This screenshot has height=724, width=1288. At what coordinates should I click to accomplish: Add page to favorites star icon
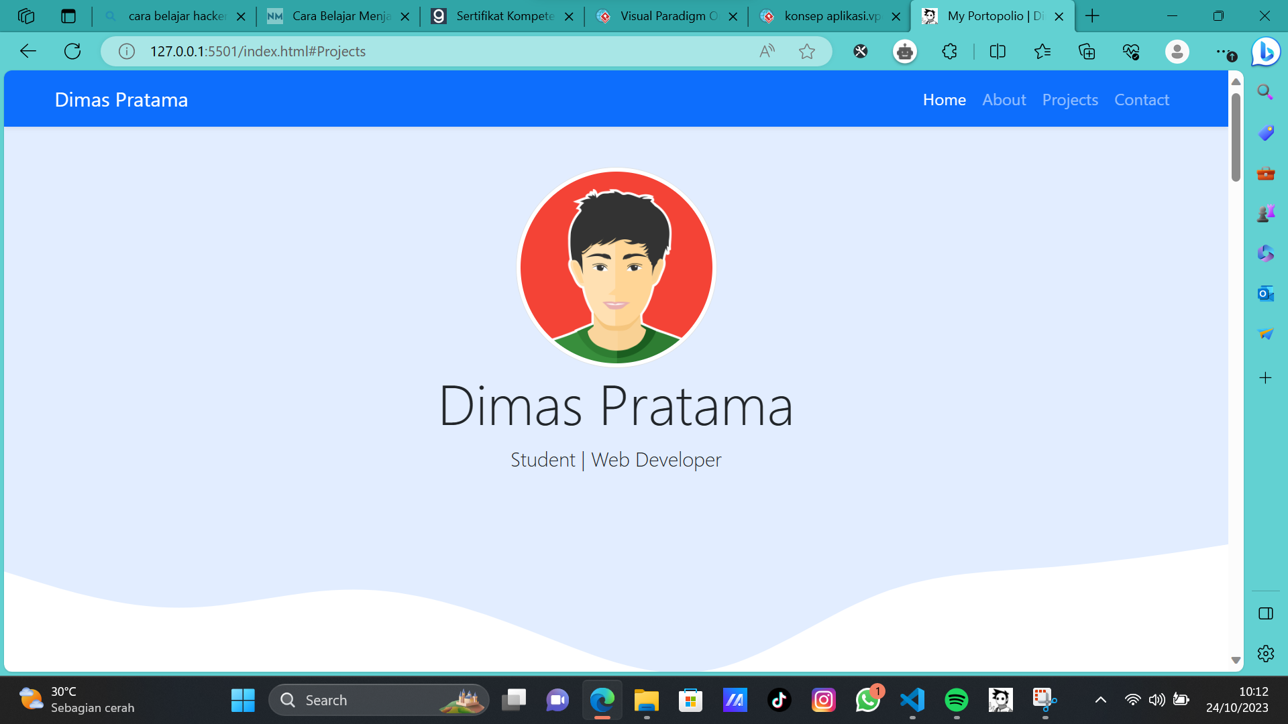pyautogui.click(x=807, y=51)
